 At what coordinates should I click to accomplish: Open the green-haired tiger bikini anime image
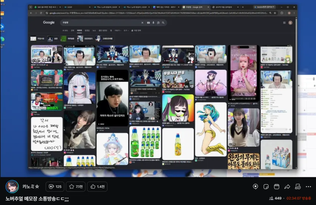tap(211, 129)
